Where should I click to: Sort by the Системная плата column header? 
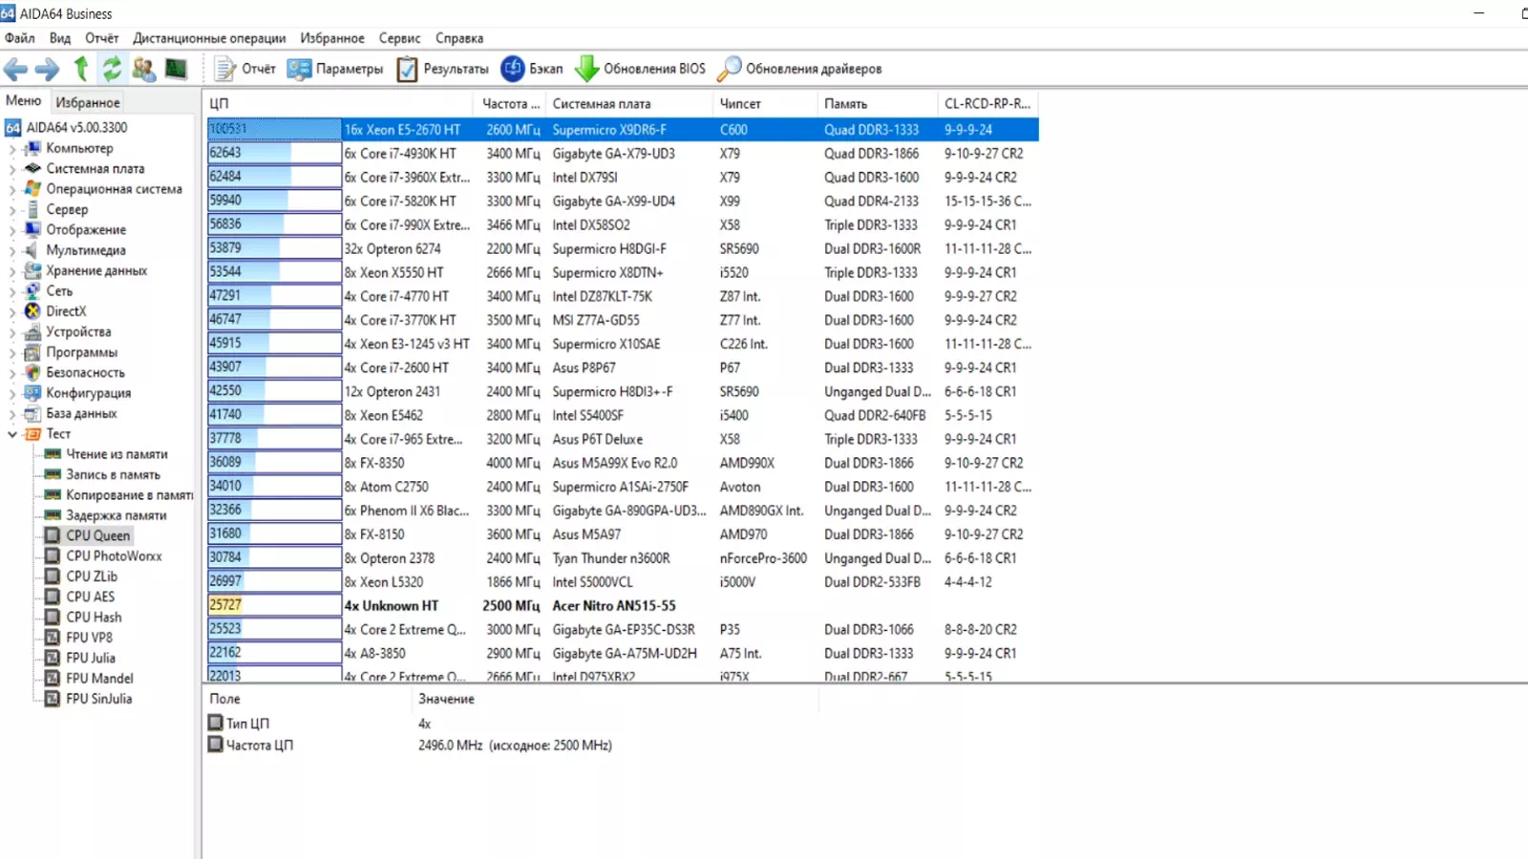point(601,103)
